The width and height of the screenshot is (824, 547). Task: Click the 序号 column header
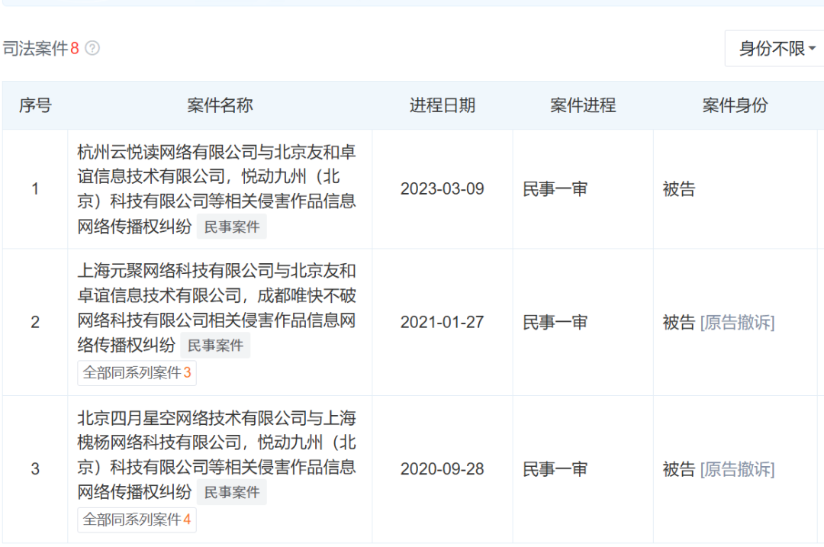pos(35,106)
